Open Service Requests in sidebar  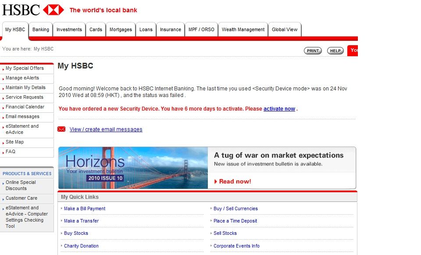[x=25, y=97]
